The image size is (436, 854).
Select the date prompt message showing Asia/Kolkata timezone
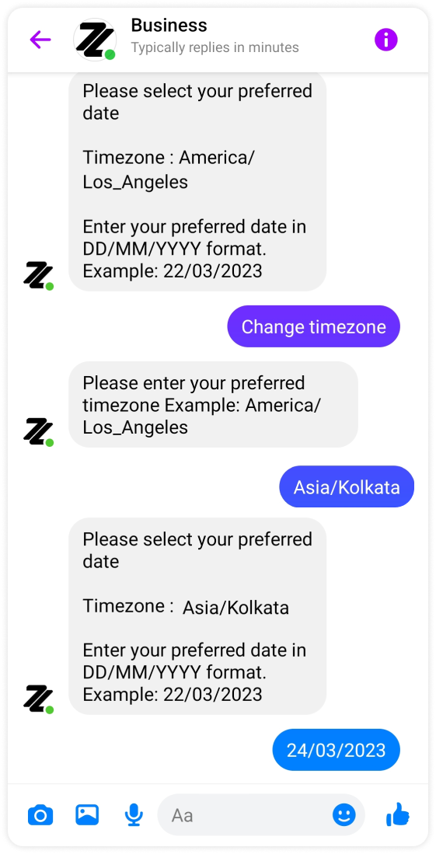(x=197, y=616)
